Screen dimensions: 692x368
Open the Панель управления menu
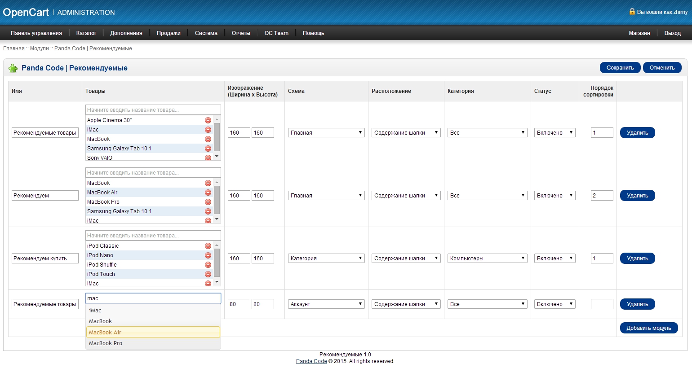tap(36, 33)
